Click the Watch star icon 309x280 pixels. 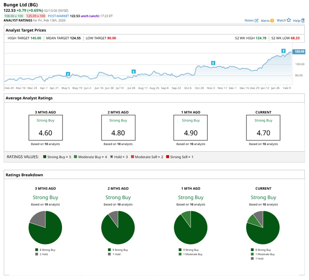[x=289, y=20]
